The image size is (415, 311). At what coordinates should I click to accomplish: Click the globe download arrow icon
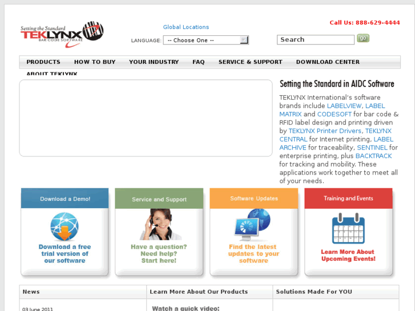pyautogui.click(x=65, y=227)
